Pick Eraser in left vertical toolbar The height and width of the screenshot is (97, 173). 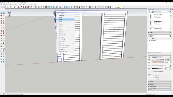[x=4, y=16]
